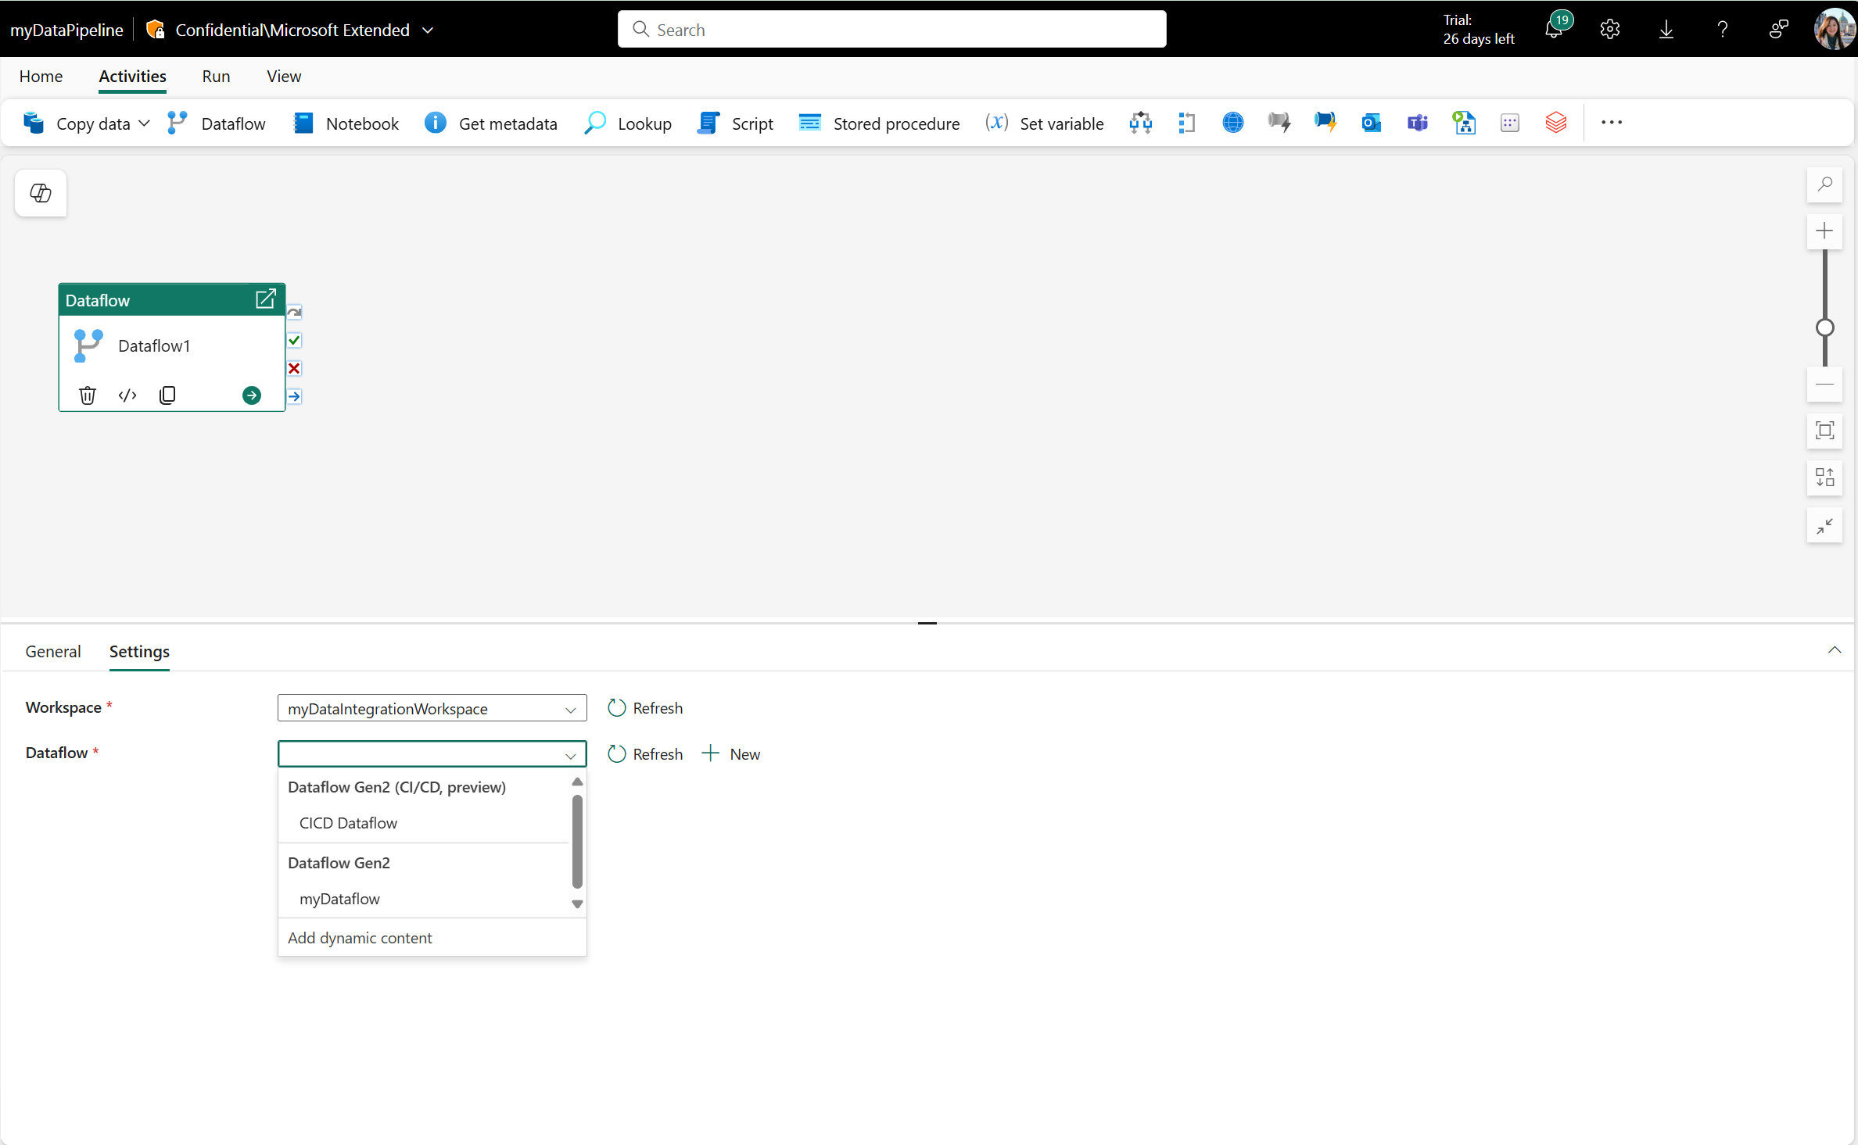Add an Outlook activity to the pipeline
Screen dimensions: 1858x1145
(1371, 123)
